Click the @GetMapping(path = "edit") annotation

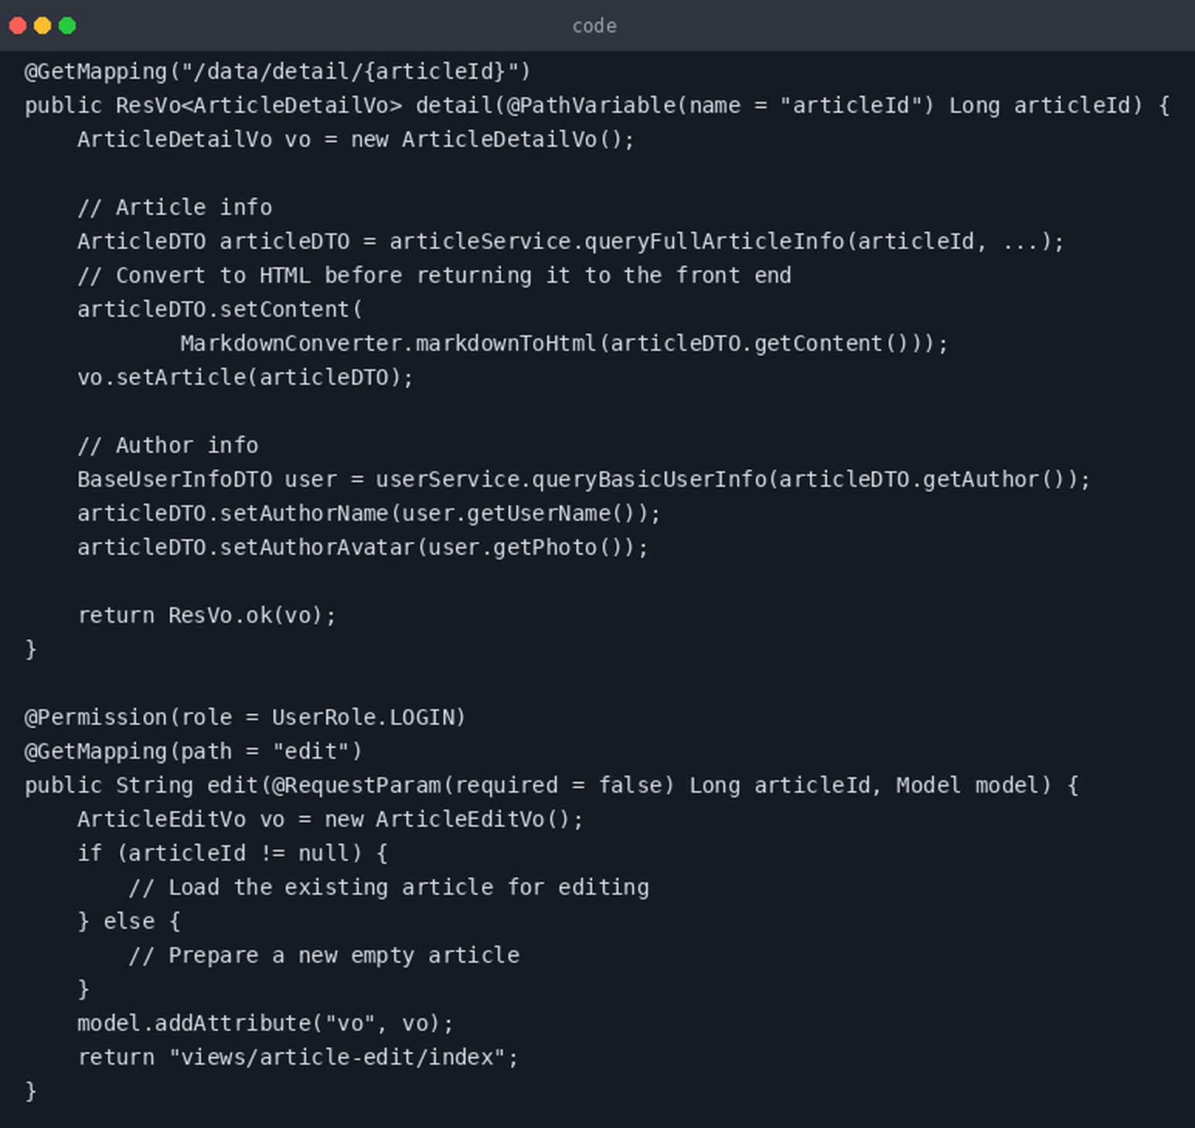coord(193,752)
